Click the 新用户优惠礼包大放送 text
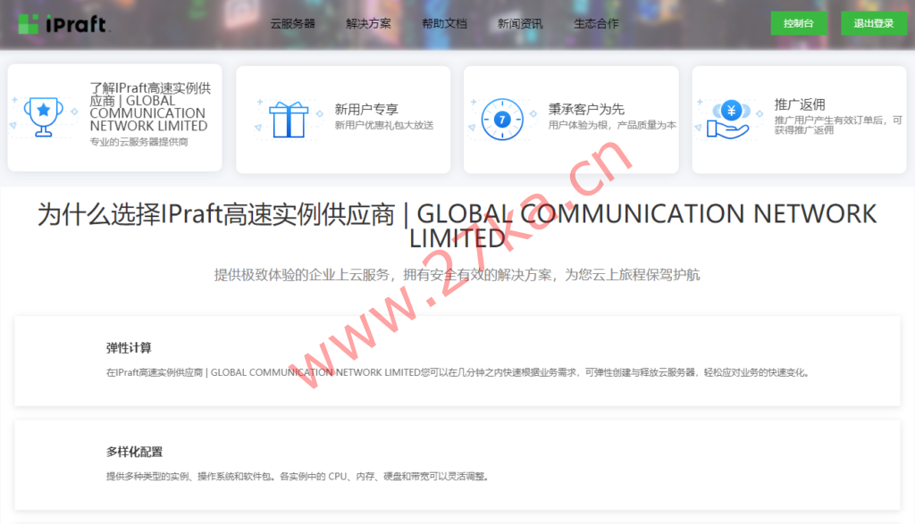 (x=384, y=125)
